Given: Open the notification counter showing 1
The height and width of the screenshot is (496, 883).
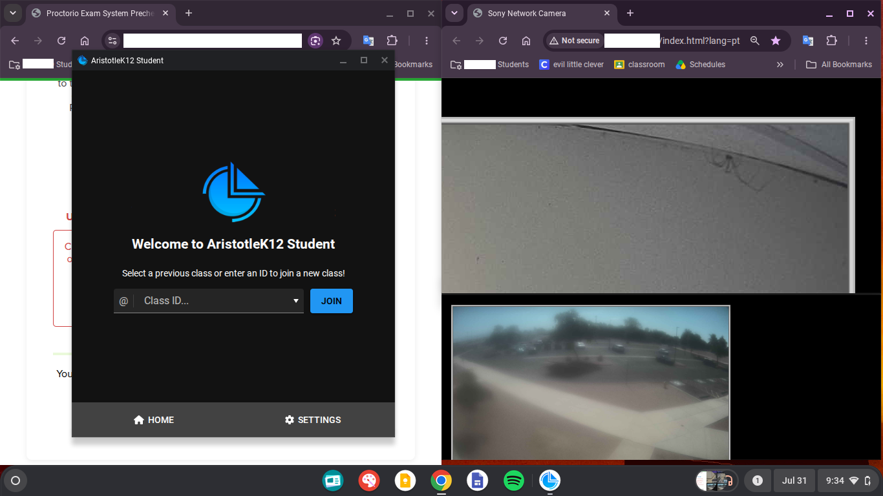Looking at the screenshot, I should click(758, 480).
